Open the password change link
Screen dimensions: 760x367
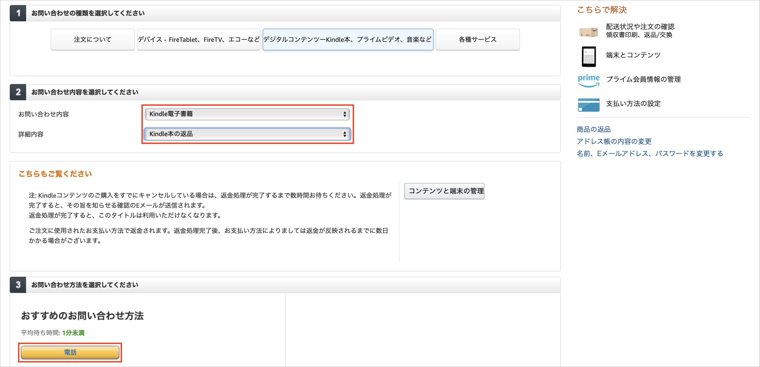click(649, 153)
